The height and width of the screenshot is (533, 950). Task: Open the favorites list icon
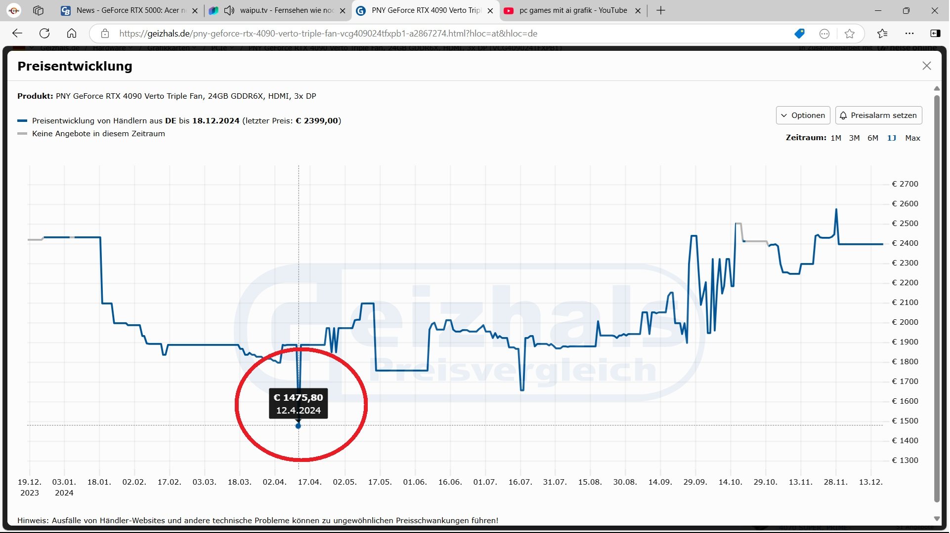(x=882, y=34)
